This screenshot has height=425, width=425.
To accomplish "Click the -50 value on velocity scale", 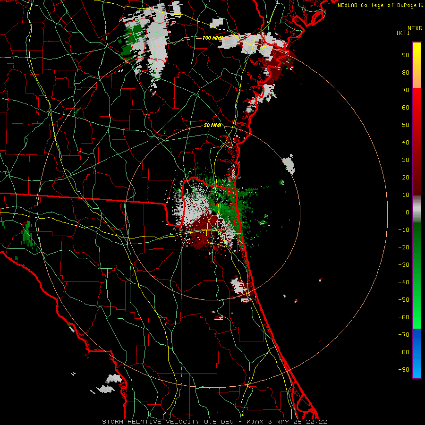I will (404, 300).
